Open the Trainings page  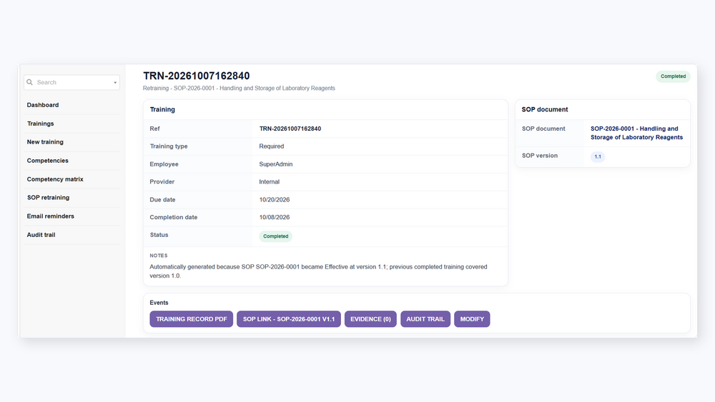(40, 124)
